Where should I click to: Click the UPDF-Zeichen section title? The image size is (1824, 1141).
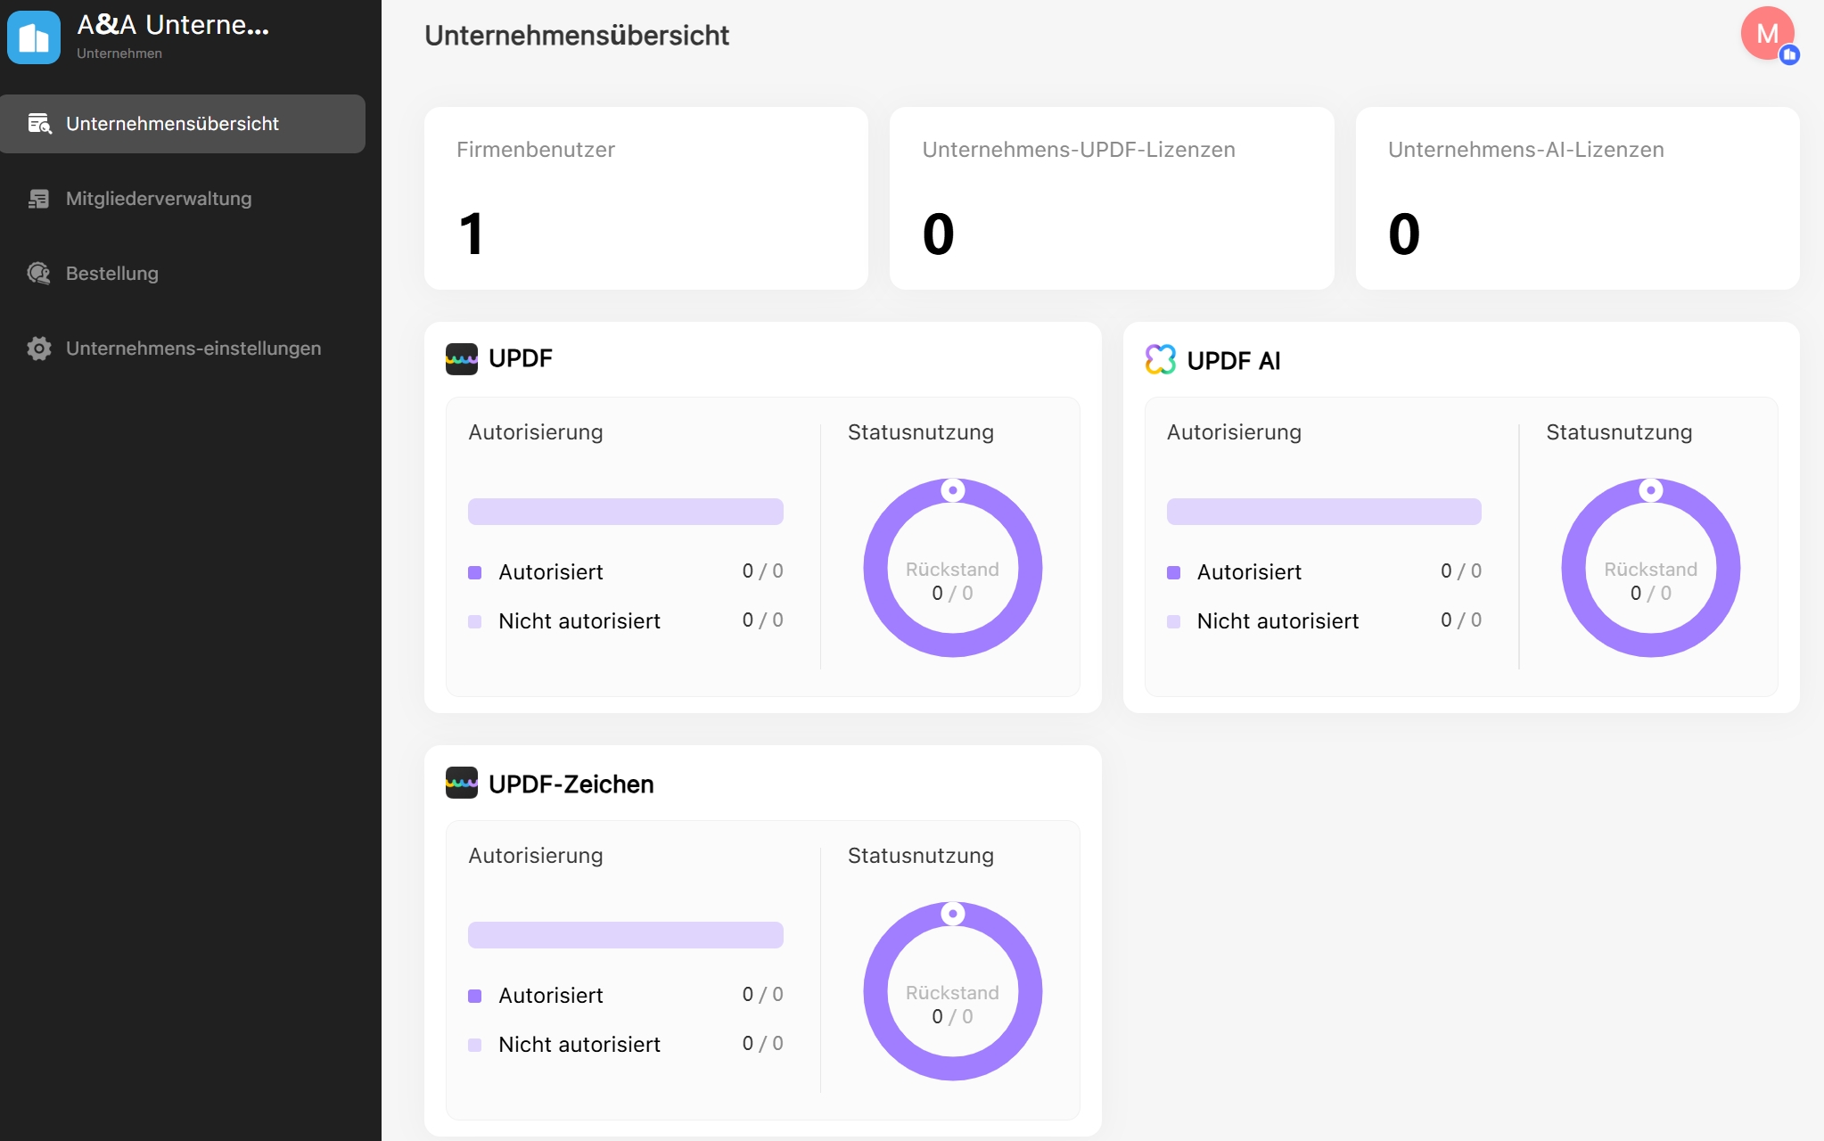coord(571,784)
